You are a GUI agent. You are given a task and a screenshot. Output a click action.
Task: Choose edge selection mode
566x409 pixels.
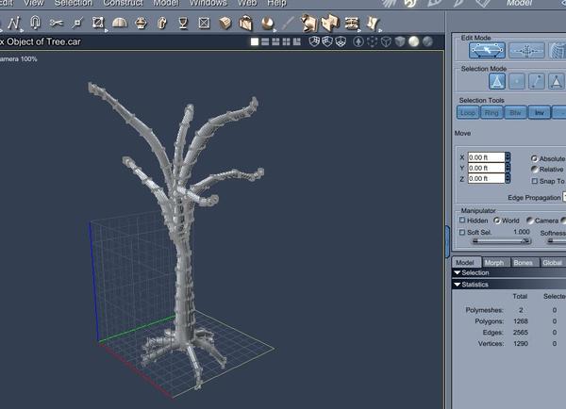click(x=538, y=82)
